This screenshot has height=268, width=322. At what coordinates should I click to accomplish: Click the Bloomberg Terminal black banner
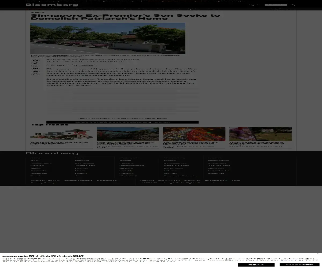122,122
